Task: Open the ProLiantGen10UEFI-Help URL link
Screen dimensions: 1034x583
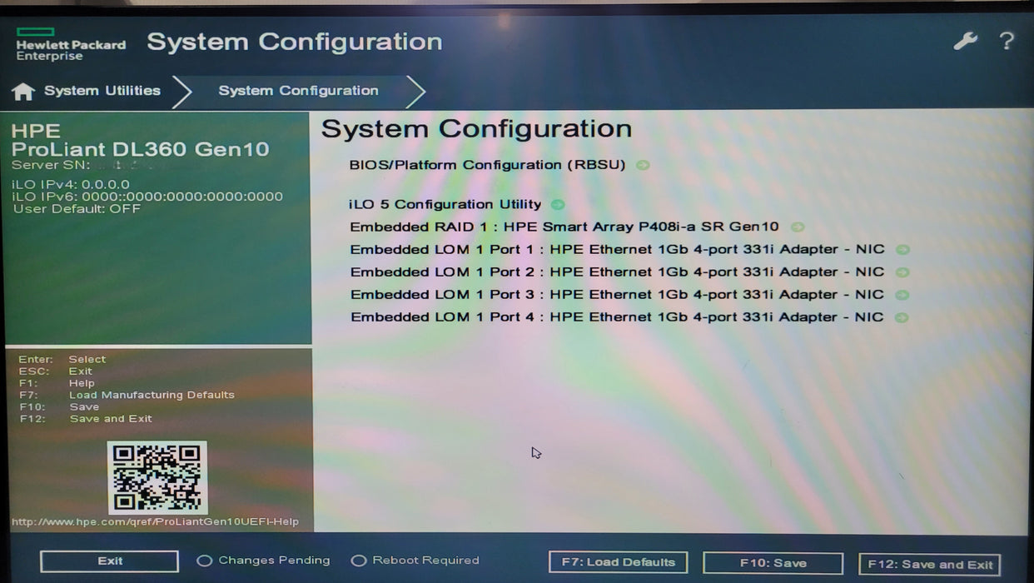Action: click(155, 522)
